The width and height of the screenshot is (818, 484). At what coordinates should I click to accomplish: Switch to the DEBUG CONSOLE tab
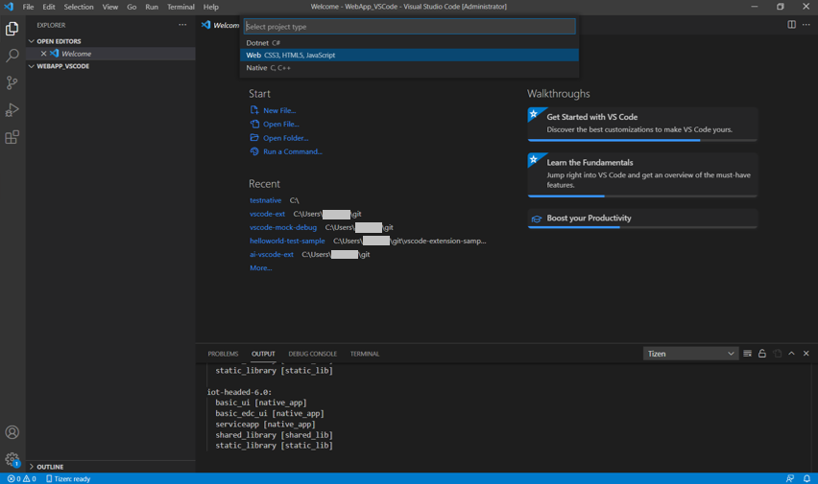click(x=312, y=354)
